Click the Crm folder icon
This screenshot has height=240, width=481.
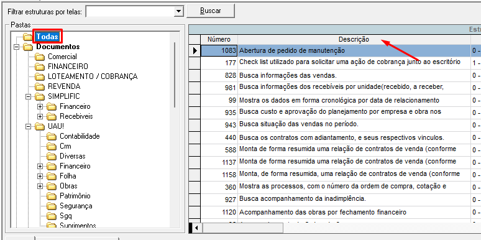coord(52,146)
